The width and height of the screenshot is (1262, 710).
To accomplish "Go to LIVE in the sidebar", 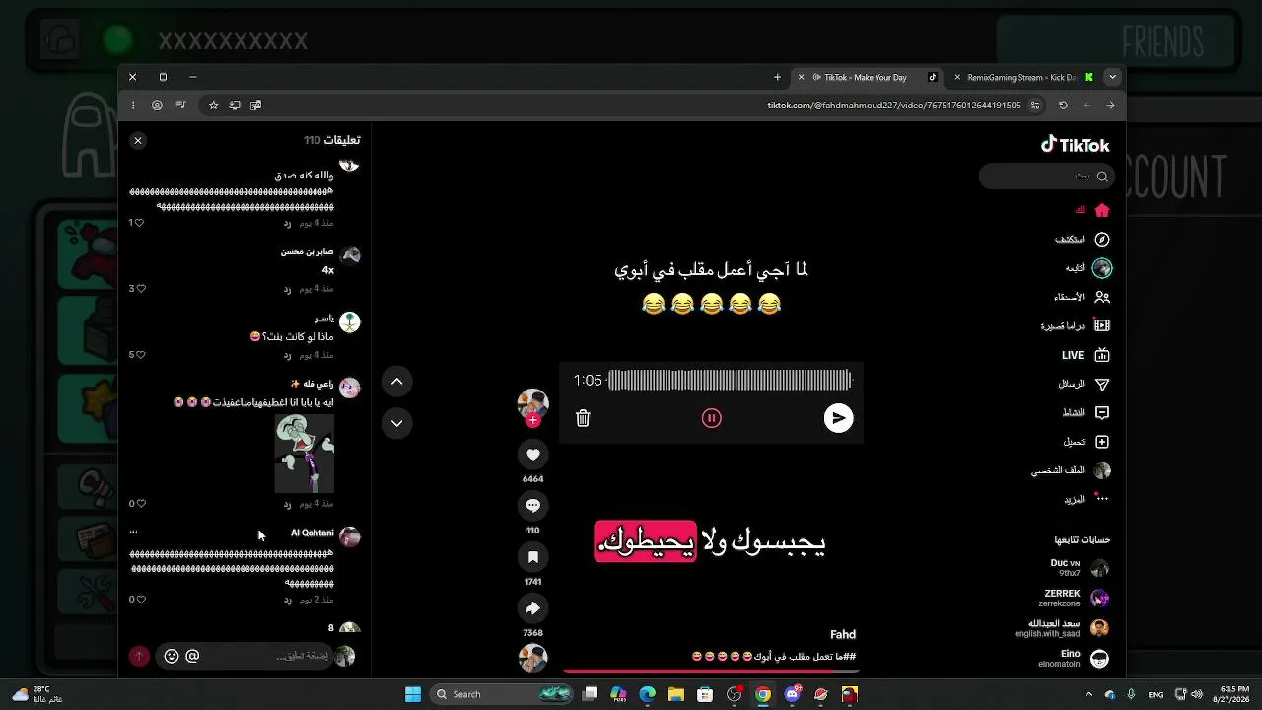I will pyautogui.click(x=1085, y=355).
